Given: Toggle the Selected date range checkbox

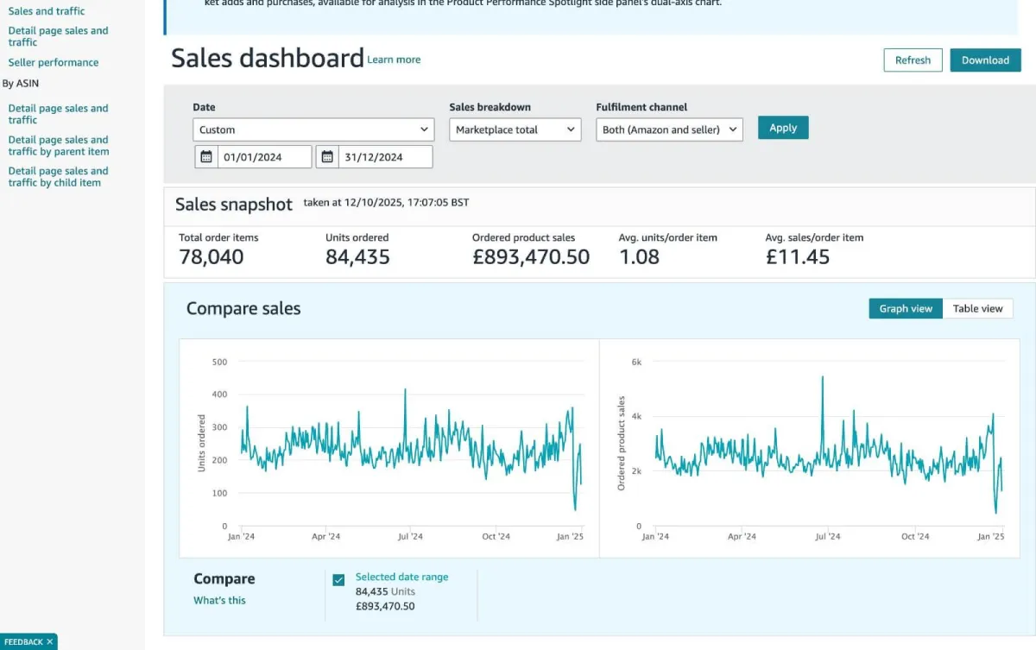Looking at the screenshot, I should click(x=338, y=580).
